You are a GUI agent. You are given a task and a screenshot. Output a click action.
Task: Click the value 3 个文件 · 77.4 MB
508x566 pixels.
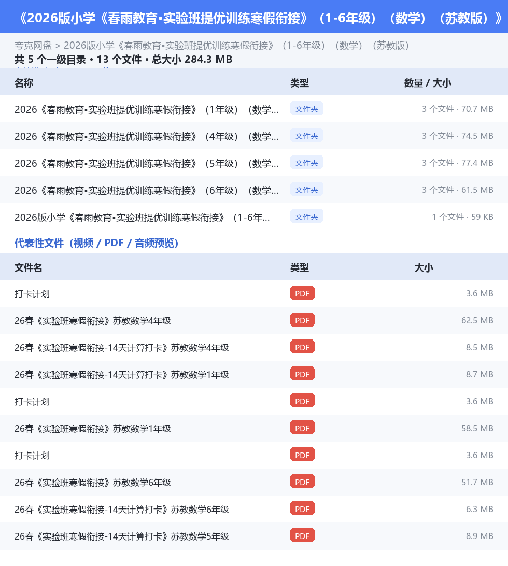point(457,163)
